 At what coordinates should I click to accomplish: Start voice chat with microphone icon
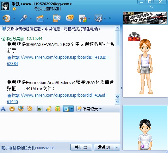point(24,18)
